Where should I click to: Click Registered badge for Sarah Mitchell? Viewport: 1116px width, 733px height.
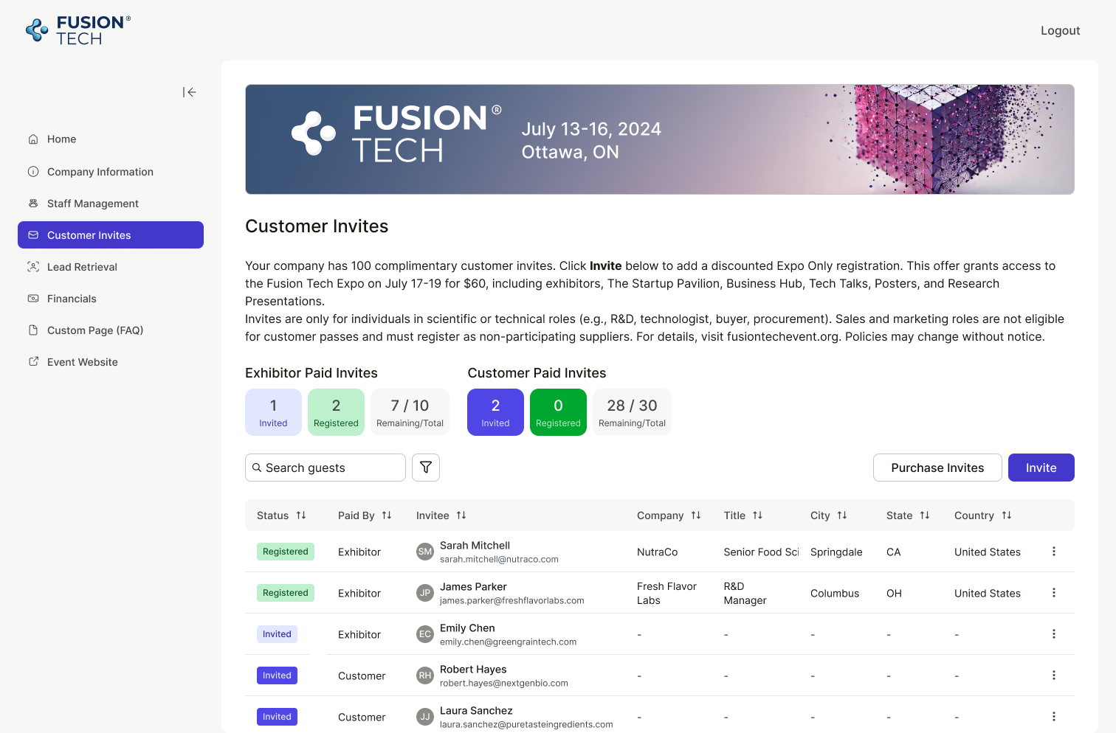(x=286, y=552)
